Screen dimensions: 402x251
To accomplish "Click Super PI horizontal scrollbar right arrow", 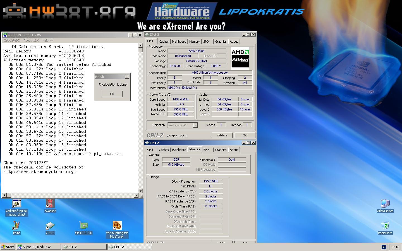I will coord(136,195).
